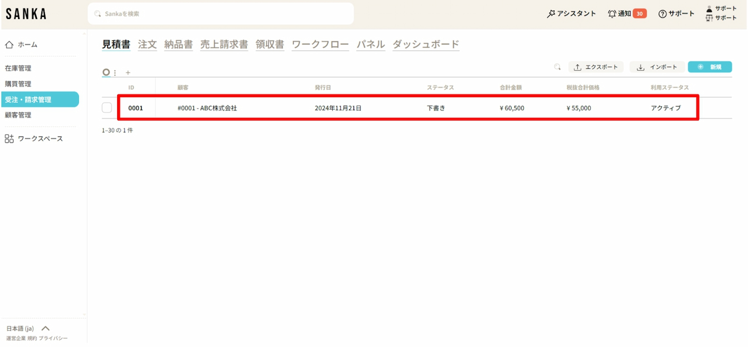This screenshot has width=748, height=347.
Task: Add a new view with plus icon
Action: pyautogui.click(x=128, y=73)
